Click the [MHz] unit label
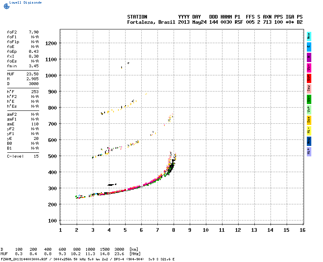 [135, 254]
